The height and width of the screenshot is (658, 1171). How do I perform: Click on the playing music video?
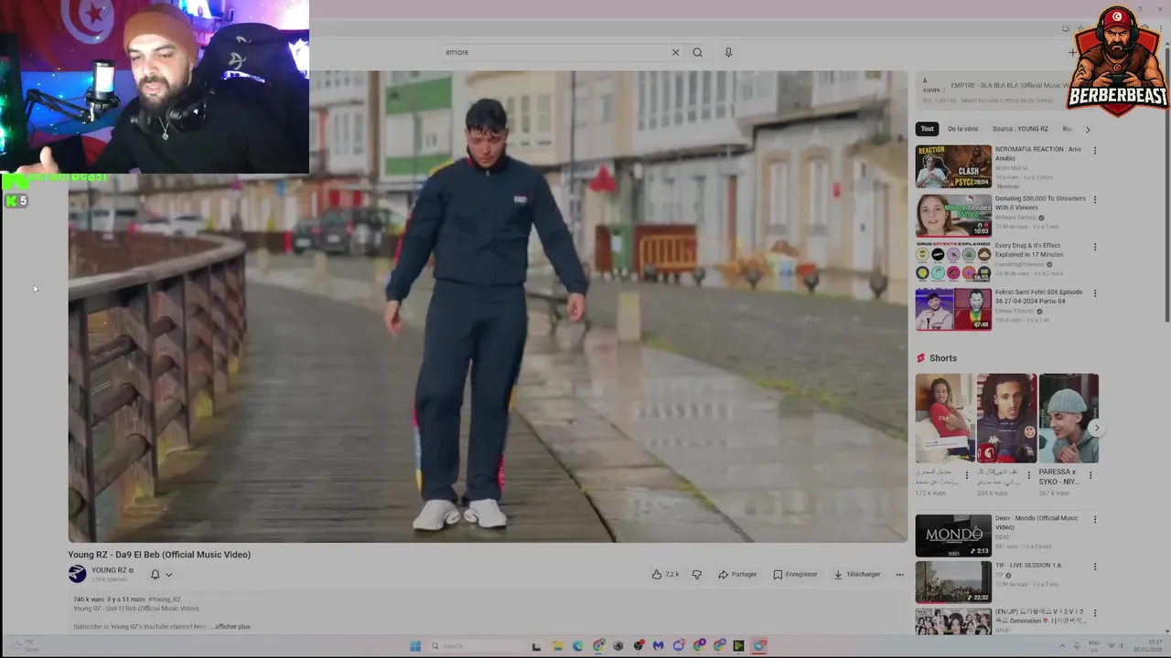(x=488, y=306)
